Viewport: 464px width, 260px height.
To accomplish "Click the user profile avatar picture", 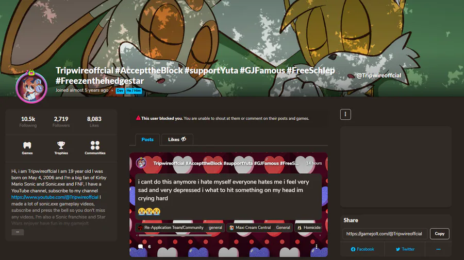I will [x=31, y=87].
